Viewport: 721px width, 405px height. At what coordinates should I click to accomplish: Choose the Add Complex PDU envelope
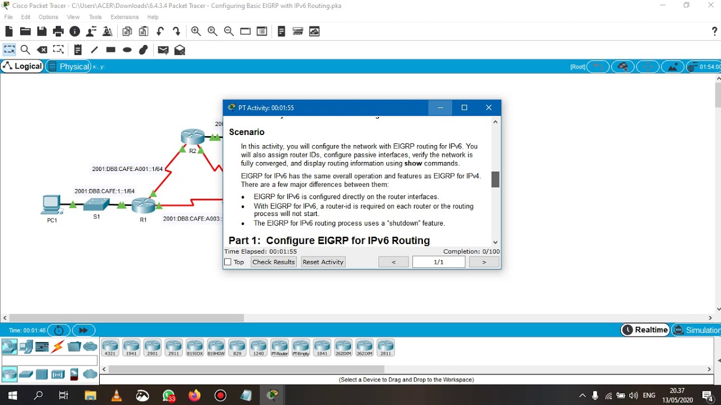(180, 50)
